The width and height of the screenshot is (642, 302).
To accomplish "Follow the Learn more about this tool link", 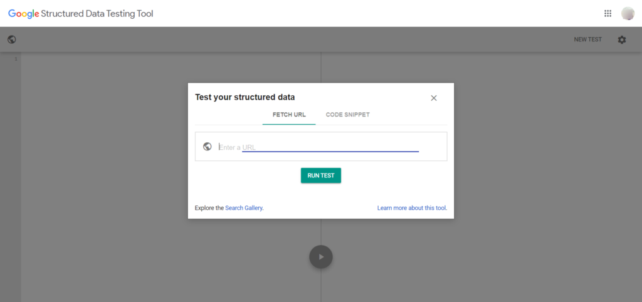I will [x=412, y=207].
